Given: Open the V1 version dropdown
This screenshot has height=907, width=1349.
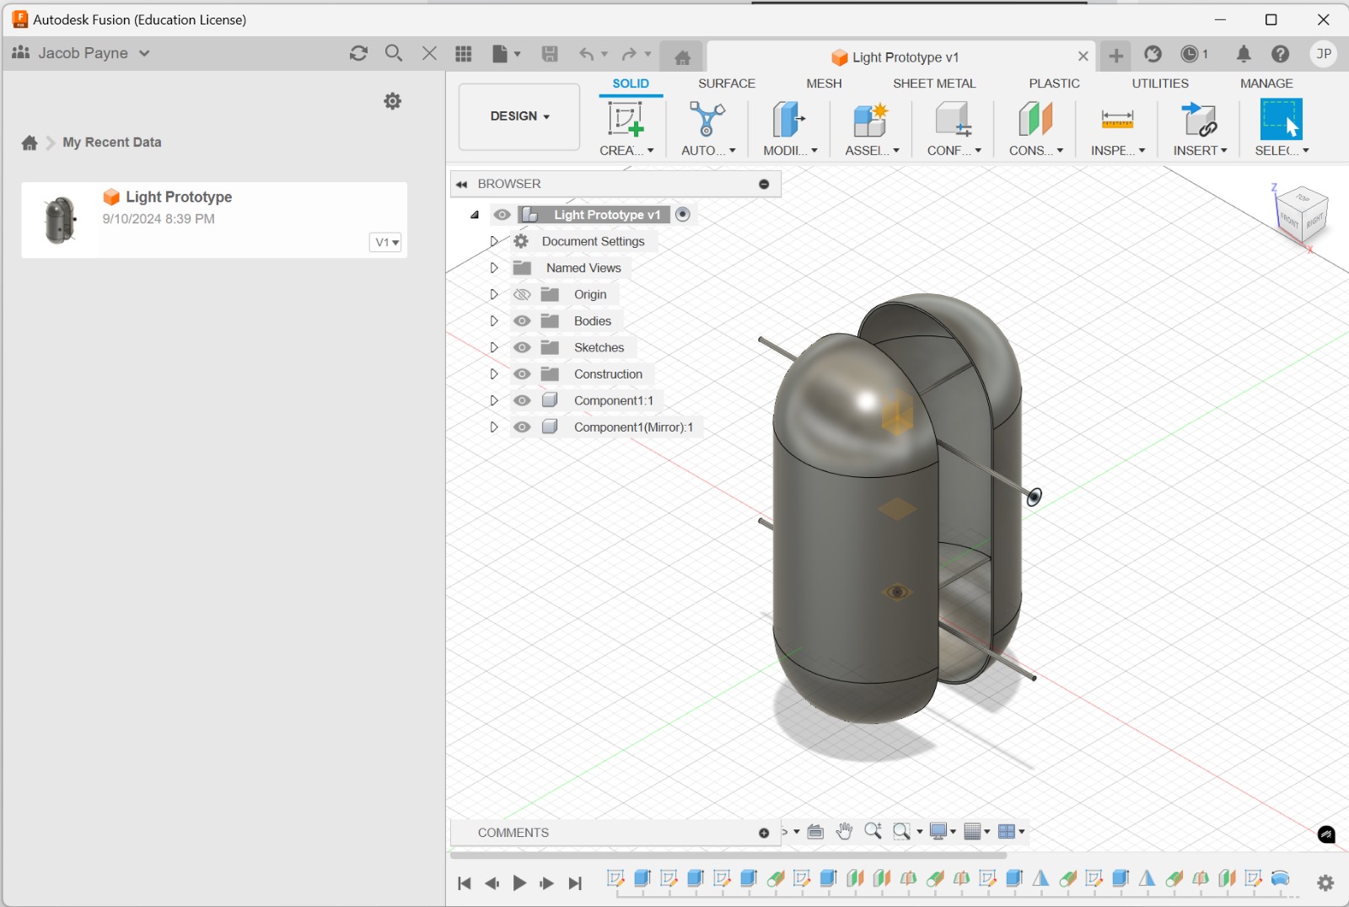Looking at the screenshot, I should 385,243.
